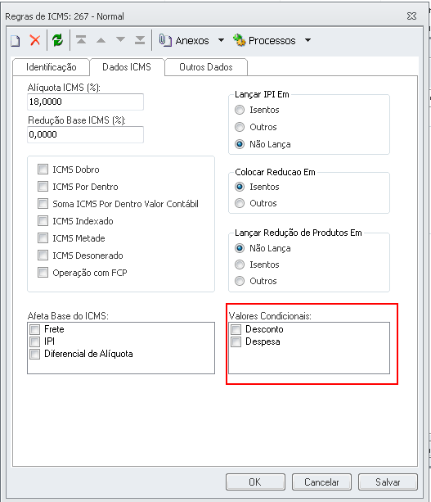Enable the ICMS Dobro checkbox
This screenshot has height=502, width=431.
tap(43, 169)
